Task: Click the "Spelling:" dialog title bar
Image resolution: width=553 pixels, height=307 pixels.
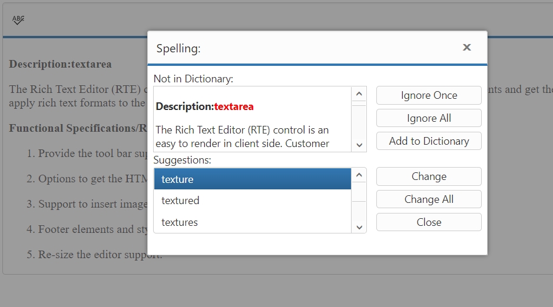Action: (294, 48)
